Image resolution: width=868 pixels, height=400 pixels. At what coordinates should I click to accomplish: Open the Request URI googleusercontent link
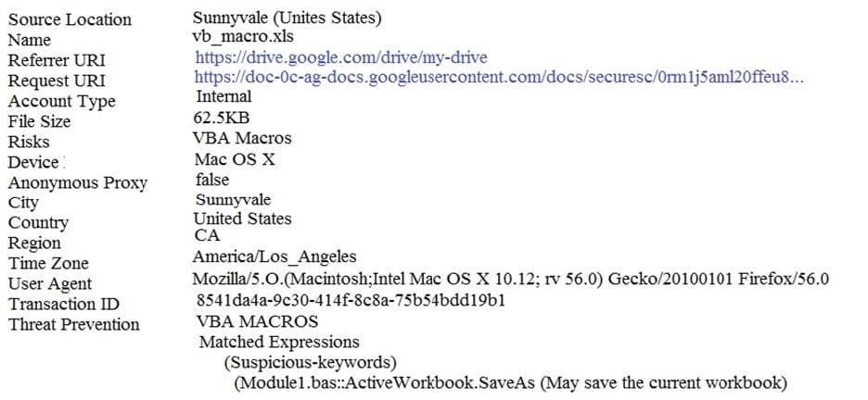point(499,78)
